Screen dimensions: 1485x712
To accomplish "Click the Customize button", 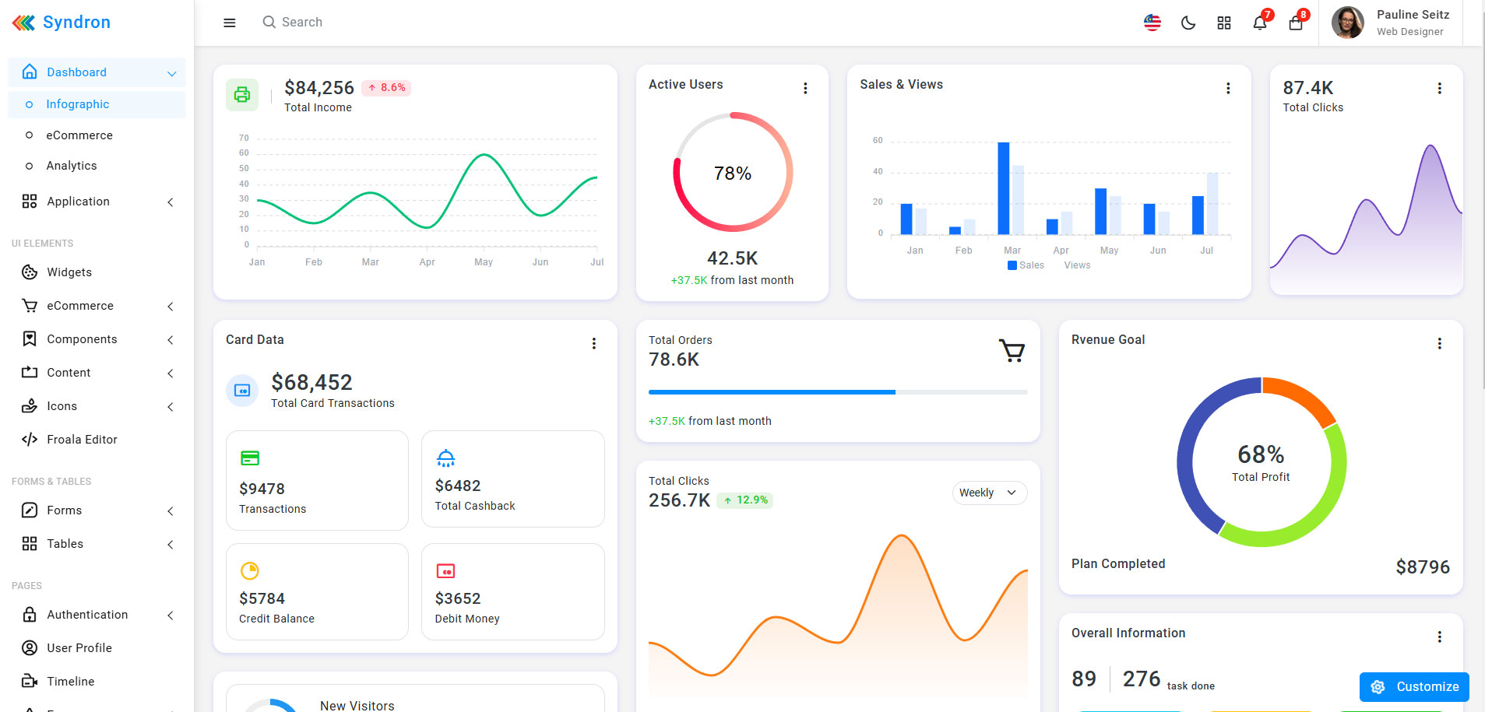I will (x=1414, y=687).
